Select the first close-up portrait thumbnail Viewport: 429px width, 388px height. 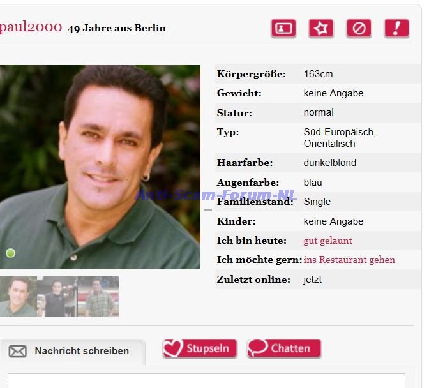coord(18,297)
